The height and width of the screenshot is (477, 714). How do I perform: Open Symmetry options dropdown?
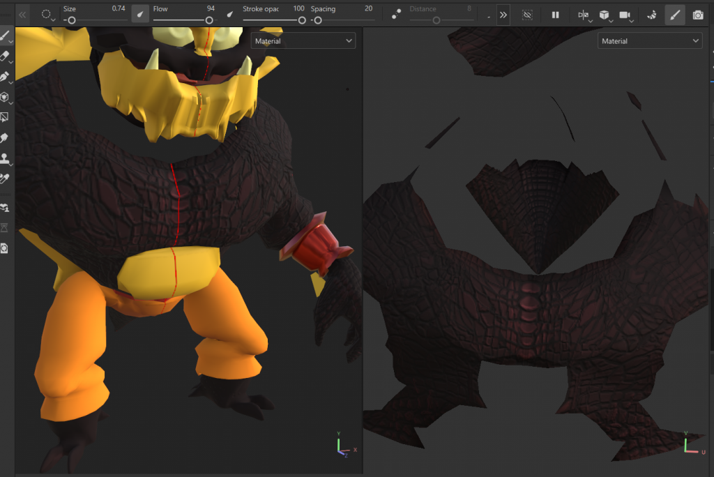[584, 15]
